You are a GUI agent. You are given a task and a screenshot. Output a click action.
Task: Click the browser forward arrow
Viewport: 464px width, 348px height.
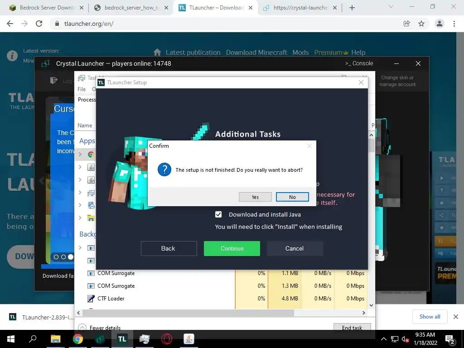pos(24,24)
